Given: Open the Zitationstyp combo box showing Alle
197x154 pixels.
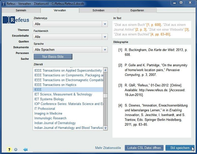Looking at the screenshot, I should coord(70,24).
